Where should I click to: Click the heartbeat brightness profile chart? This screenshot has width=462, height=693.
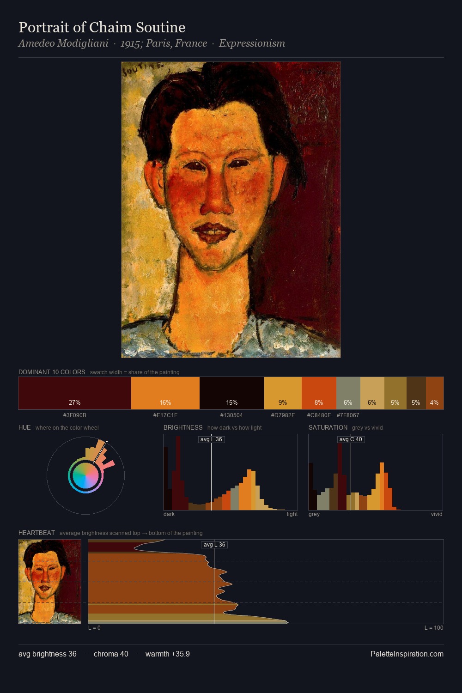(x=266, y=582)
